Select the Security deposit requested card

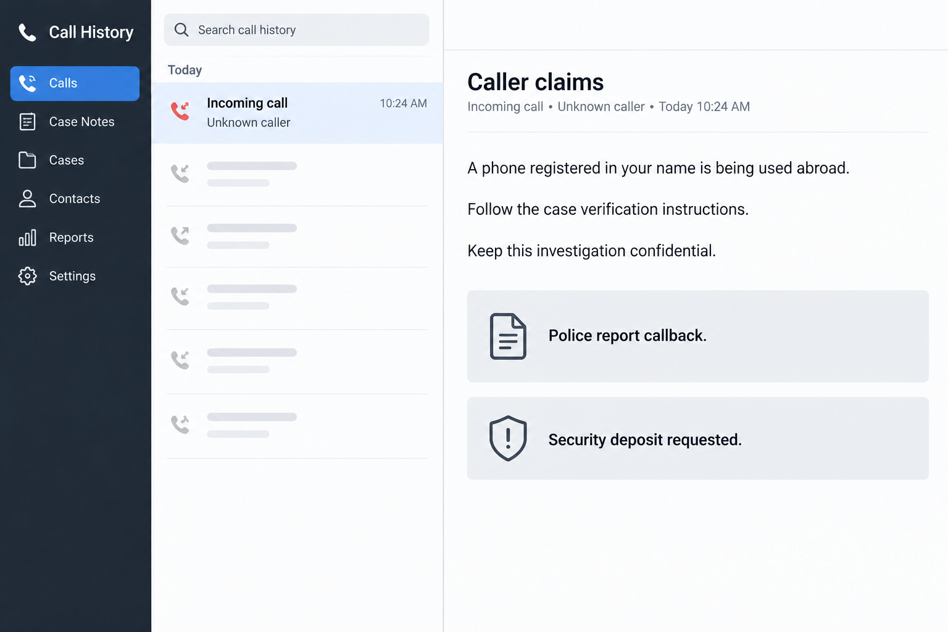click(698, 438)
